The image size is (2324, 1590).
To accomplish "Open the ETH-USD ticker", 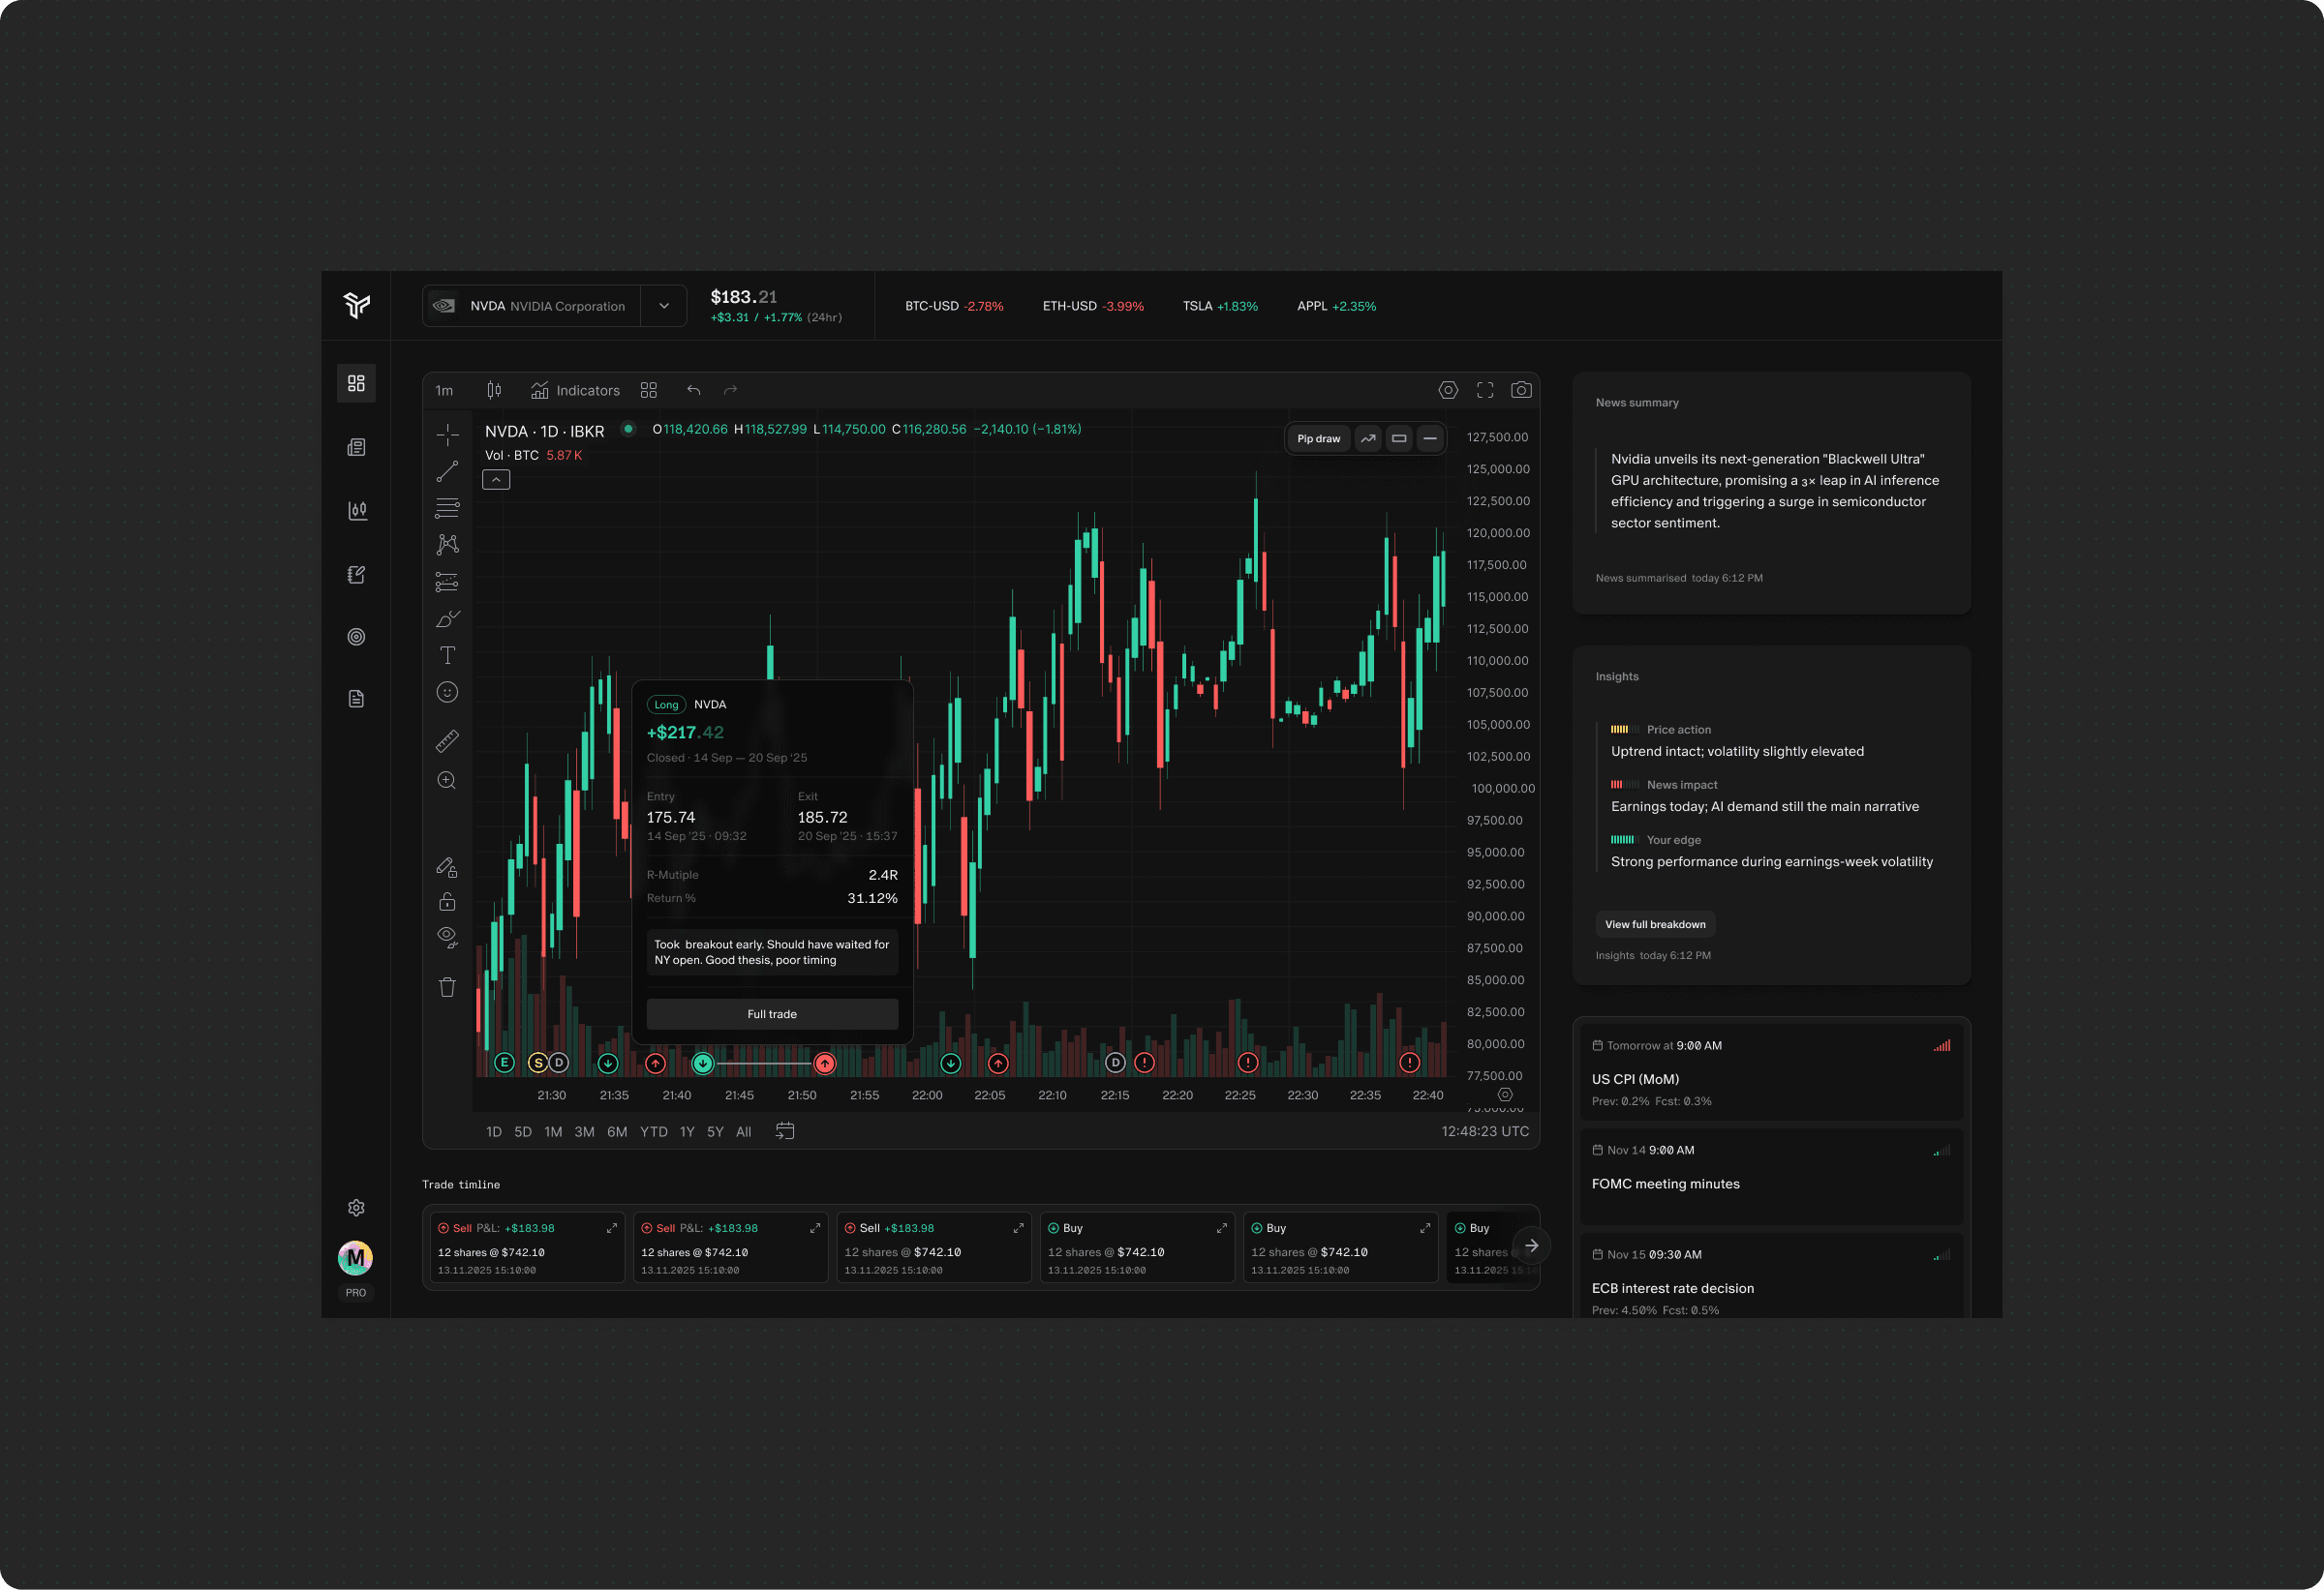I will 1093,306.
